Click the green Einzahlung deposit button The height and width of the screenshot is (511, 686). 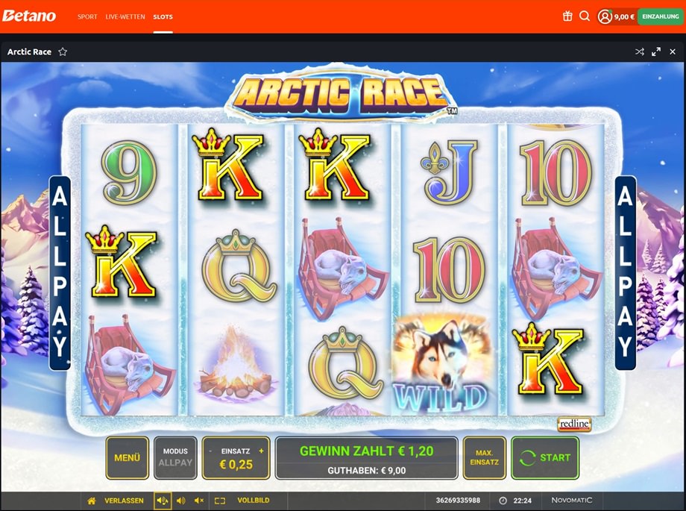pos(661,16)
